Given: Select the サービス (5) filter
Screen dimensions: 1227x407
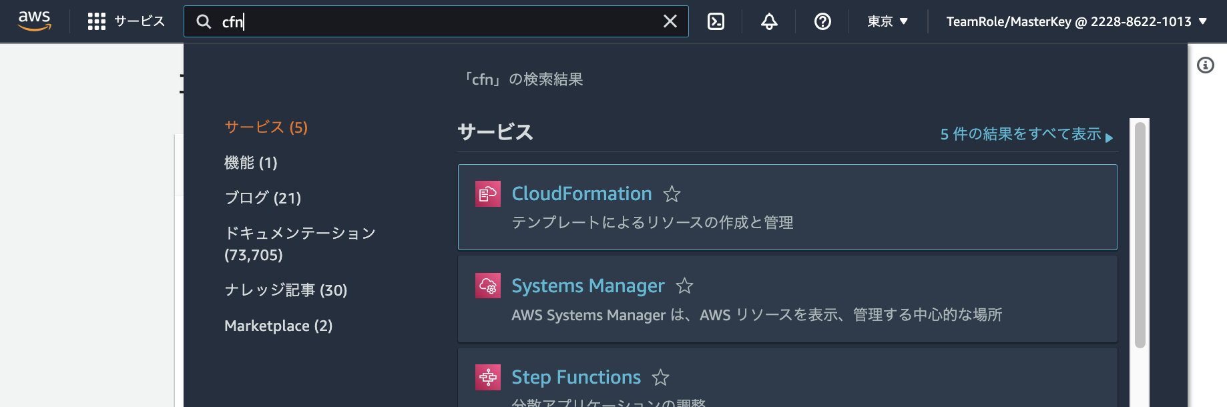Looking at the screenshot, I should point(266,127).
